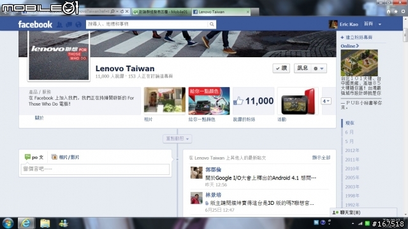Click the 首頁 home link
The height and width of the screenshot is (229, 408).
(368, 24)
